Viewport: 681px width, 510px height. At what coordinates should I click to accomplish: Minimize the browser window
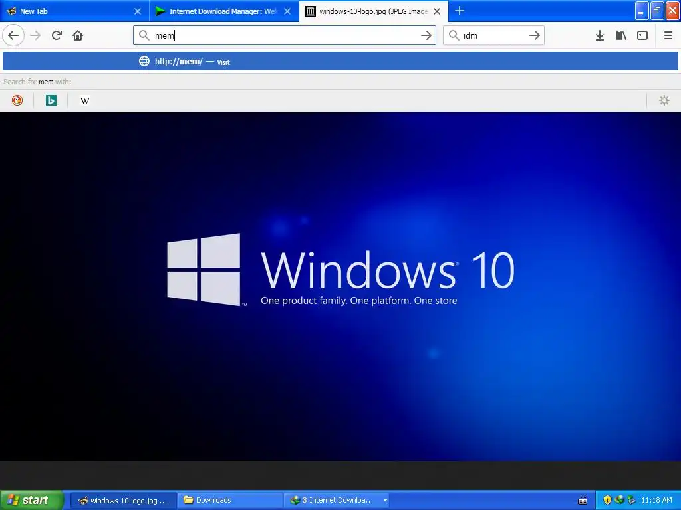(x=642, y=11)
